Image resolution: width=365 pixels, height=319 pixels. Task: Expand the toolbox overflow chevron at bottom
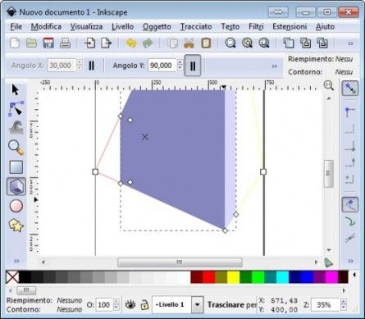16,261
